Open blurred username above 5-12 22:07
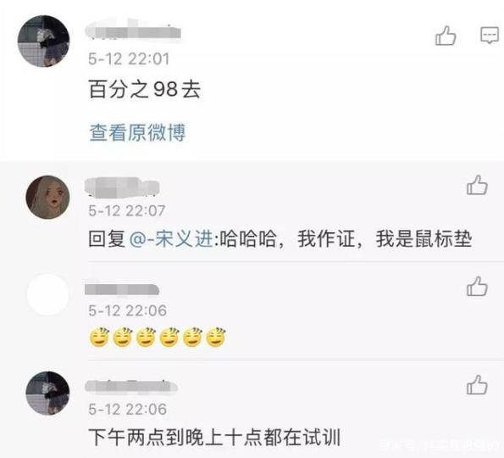 pos(122,187)
